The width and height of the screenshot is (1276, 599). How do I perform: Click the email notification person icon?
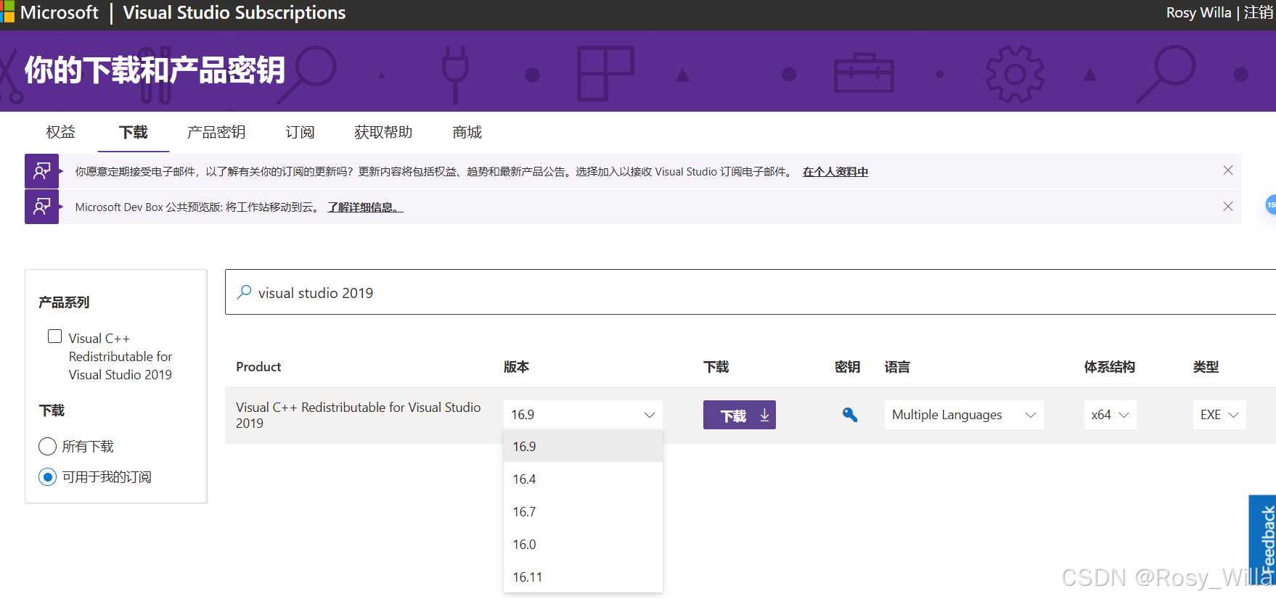click(41, 171)
